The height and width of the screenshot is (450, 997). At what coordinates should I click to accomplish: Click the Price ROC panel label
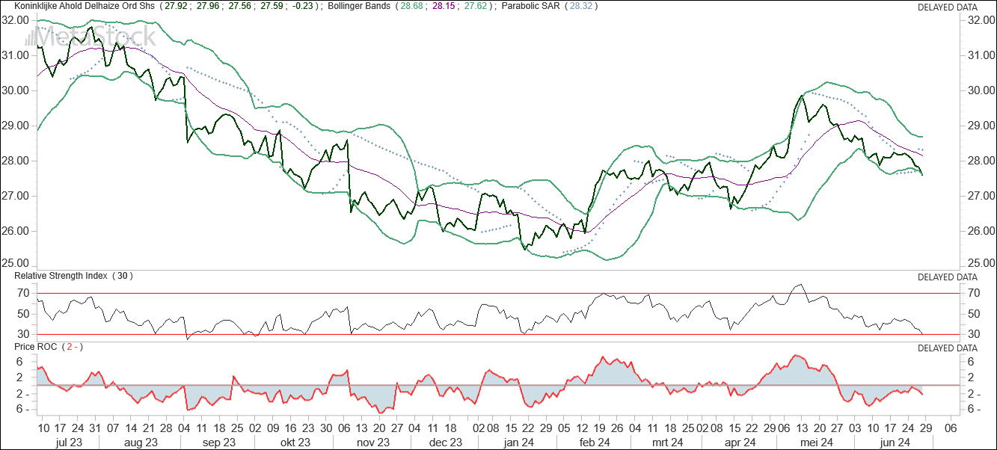36,348
